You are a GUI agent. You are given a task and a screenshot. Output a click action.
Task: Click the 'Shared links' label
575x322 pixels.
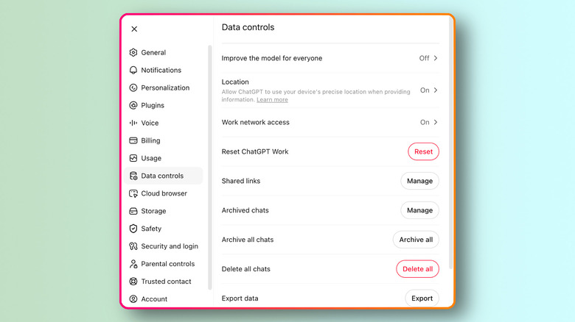(x=240, y=181)
